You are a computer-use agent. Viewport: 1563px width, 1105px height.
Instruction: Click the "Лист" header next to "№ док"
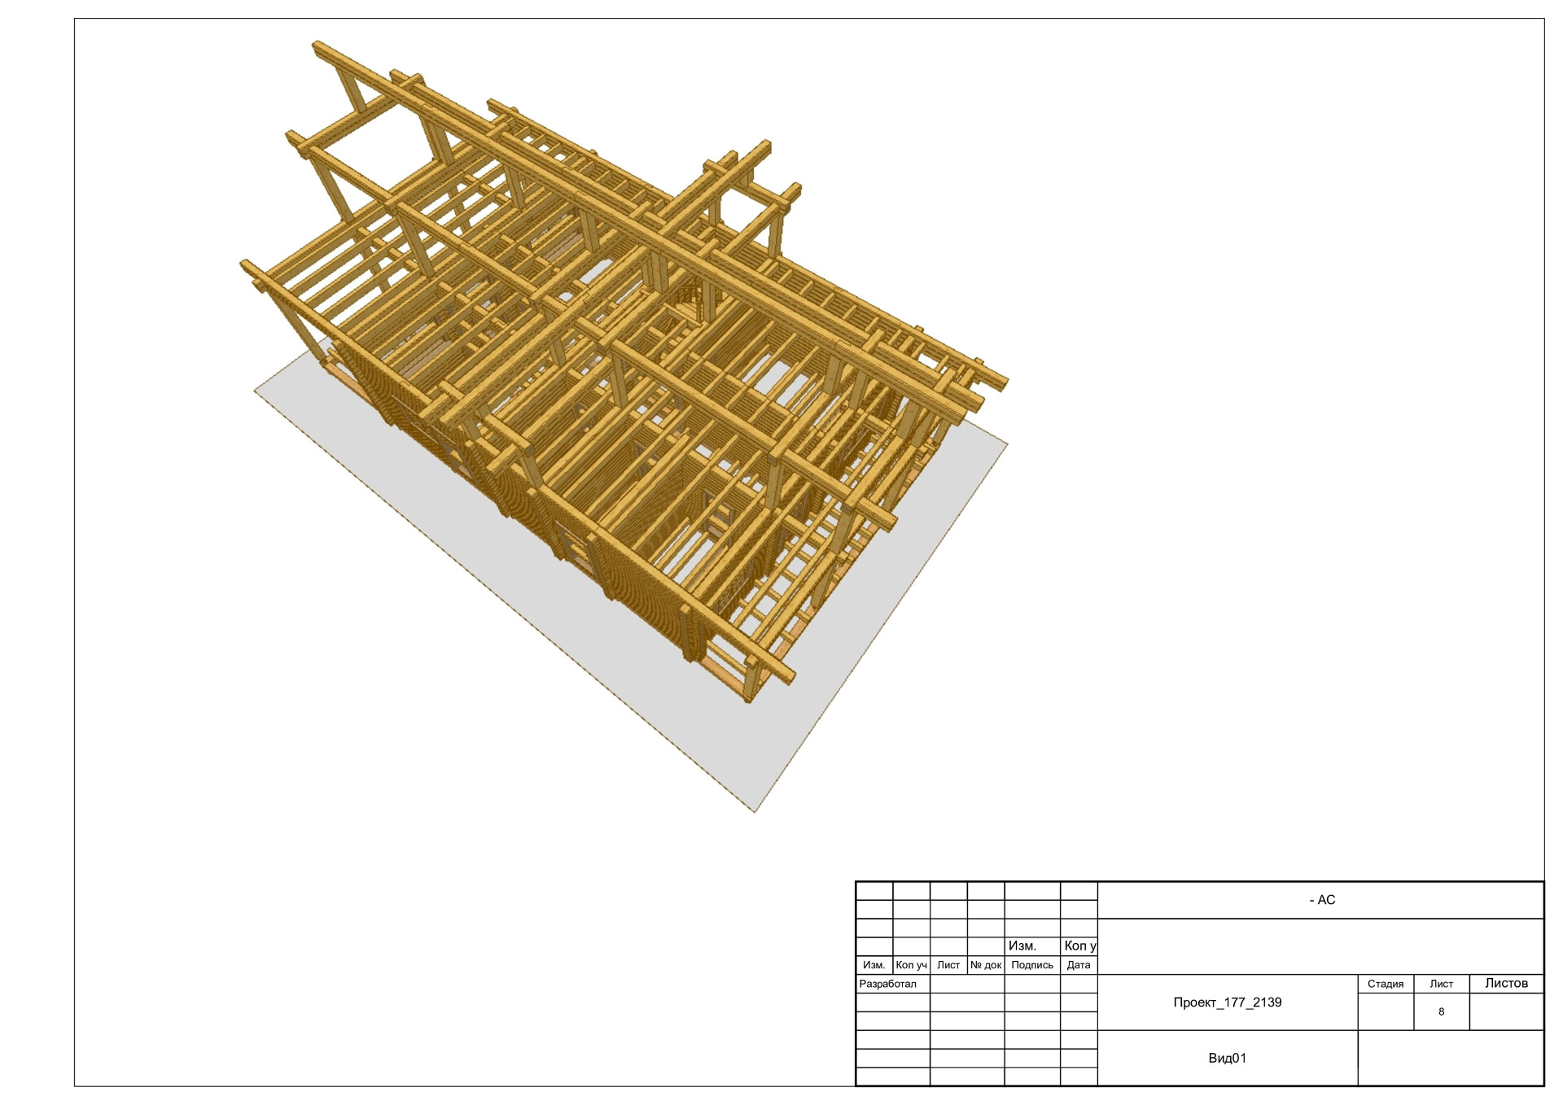point(948,965)
